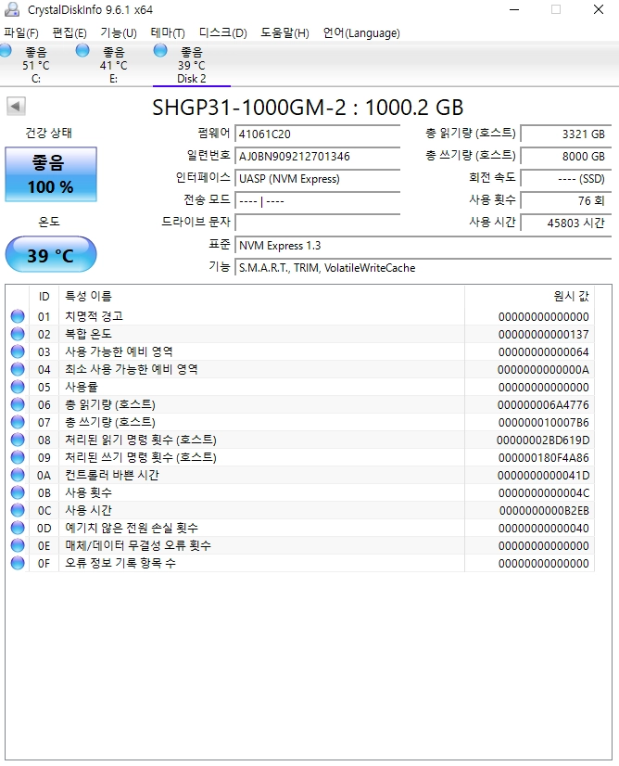Open the 언어(Language) menu
Screen dimensions: 619x766
point(361,32)
